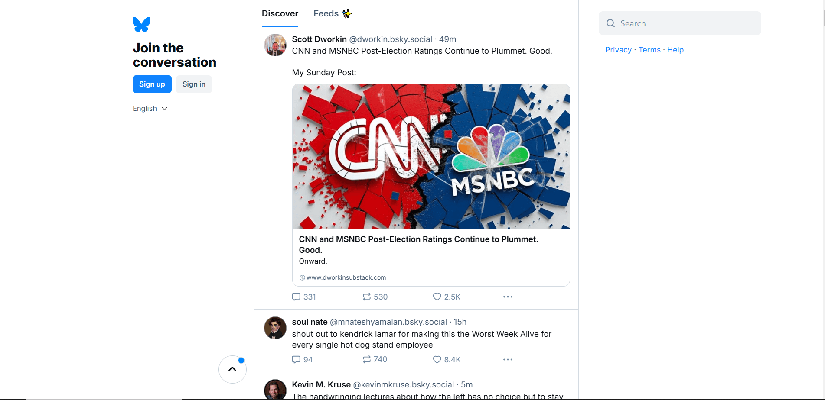Open Scott Dworkin's profile picture
The height and width of the screenshot is (400, 825).
pyautogui.click(x=275, y=45)
